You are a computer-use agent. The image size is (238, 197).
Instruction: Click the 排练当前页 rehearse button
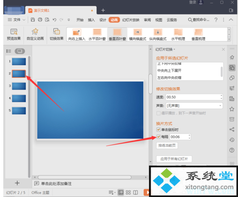(167, 145)
